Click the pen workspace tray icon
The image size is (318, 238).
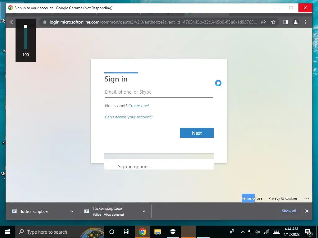[266, 232]
